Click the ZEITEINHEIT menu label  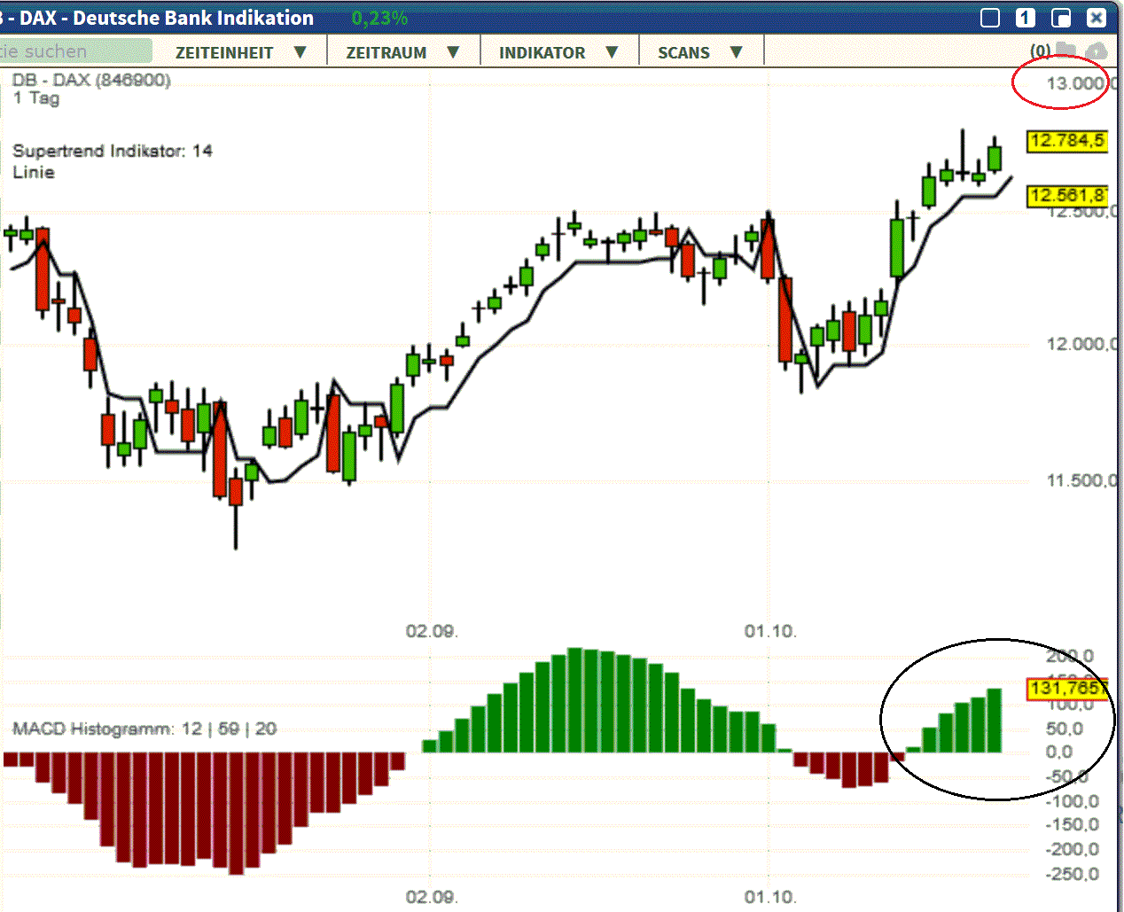224,53
